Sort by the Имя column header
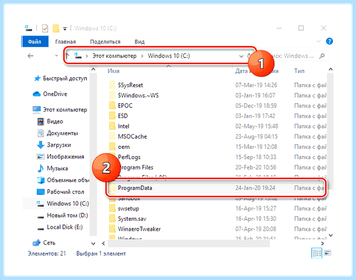This screenshot has height=280, width=356. click(113, 71)
